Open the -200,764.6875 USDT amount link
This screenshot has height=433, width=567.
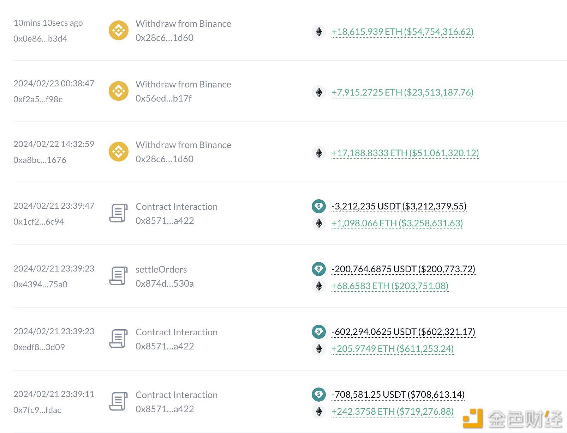coord(403,269)
